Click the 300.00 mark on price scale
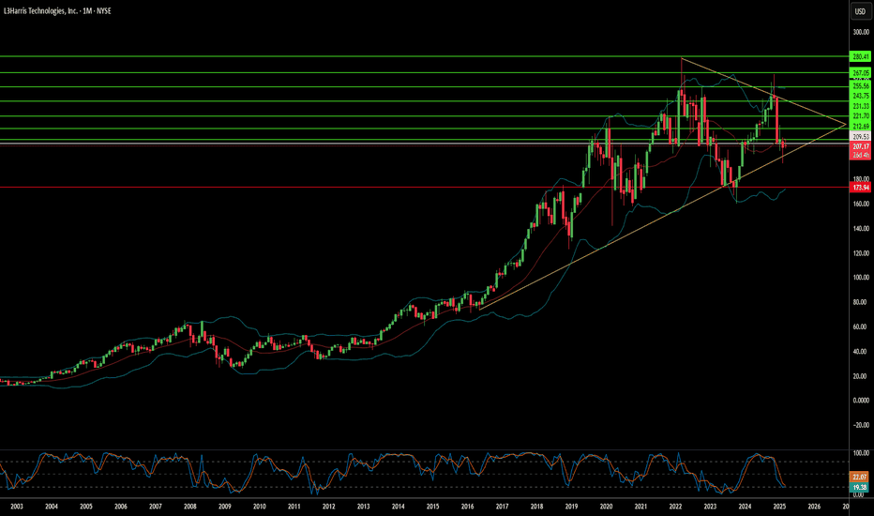The width and height of the screenshot is (874, 516). pyautogui.click(x=861, y=32)
